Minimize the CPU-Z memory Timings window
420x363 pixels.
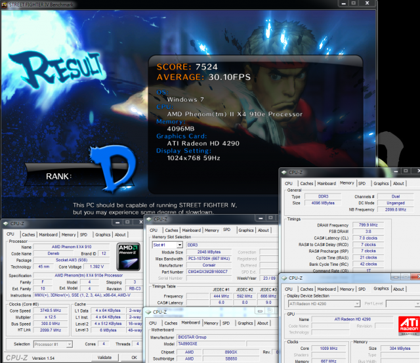[x=396, y=171]
